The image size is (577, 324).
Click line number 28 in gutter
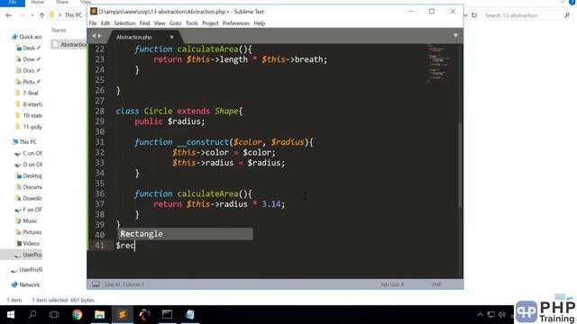click(100, 111)
